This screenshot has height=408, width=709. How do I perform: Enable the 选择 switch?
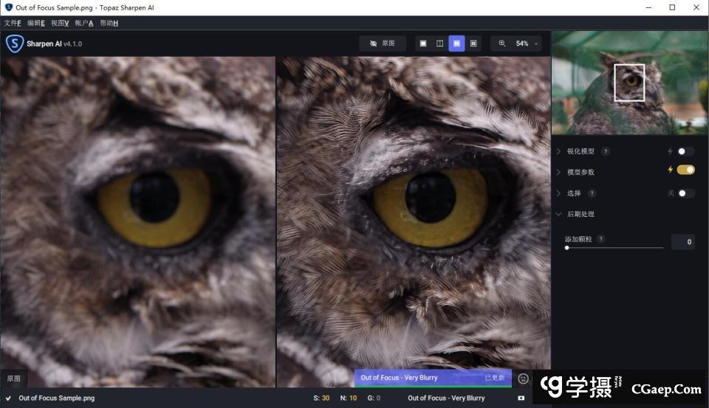[685, 193]
